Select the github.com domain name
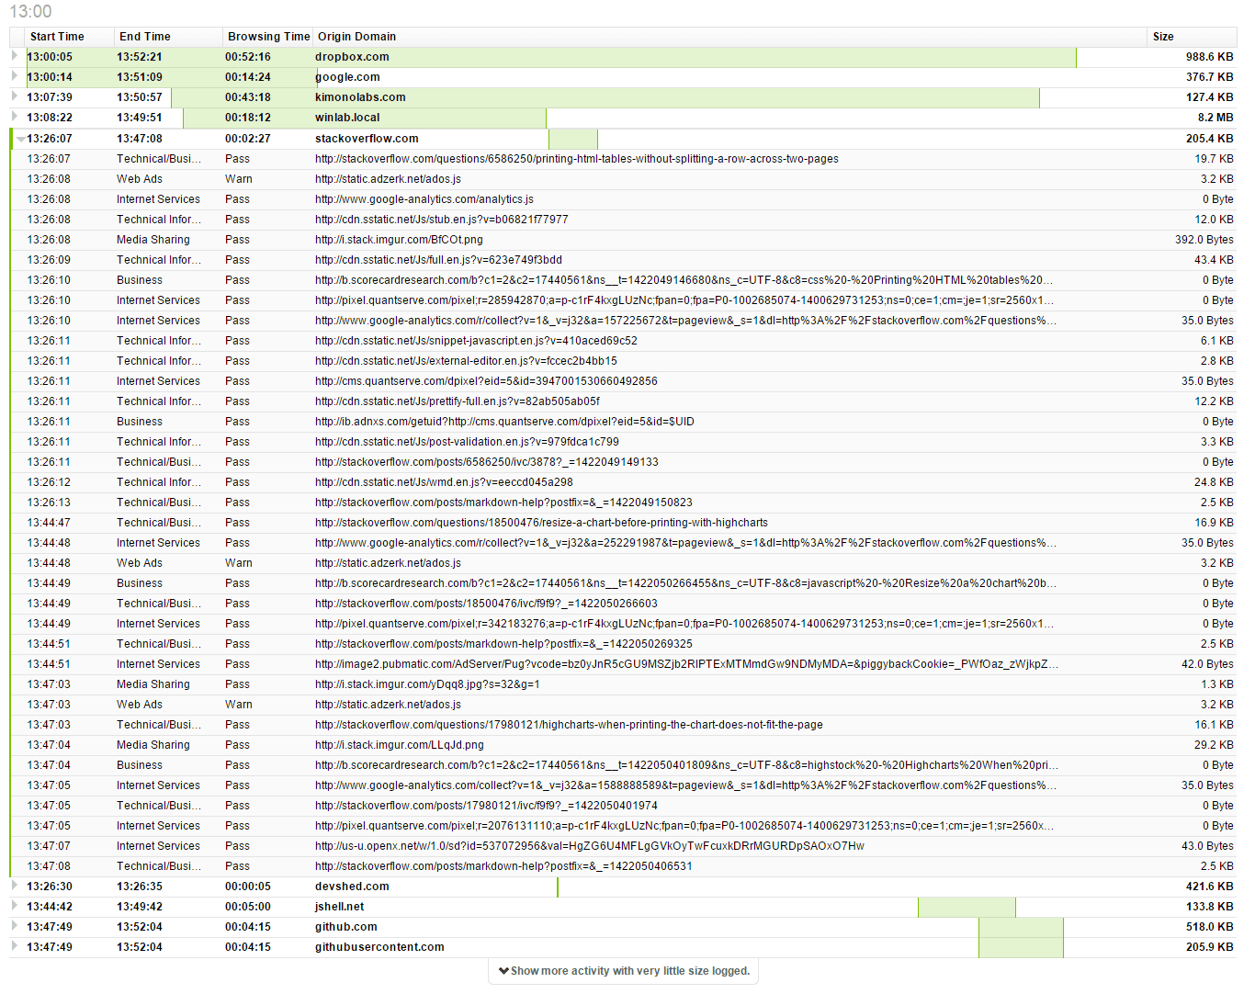This screenshot has height=994, width=1255. (346, 927)
